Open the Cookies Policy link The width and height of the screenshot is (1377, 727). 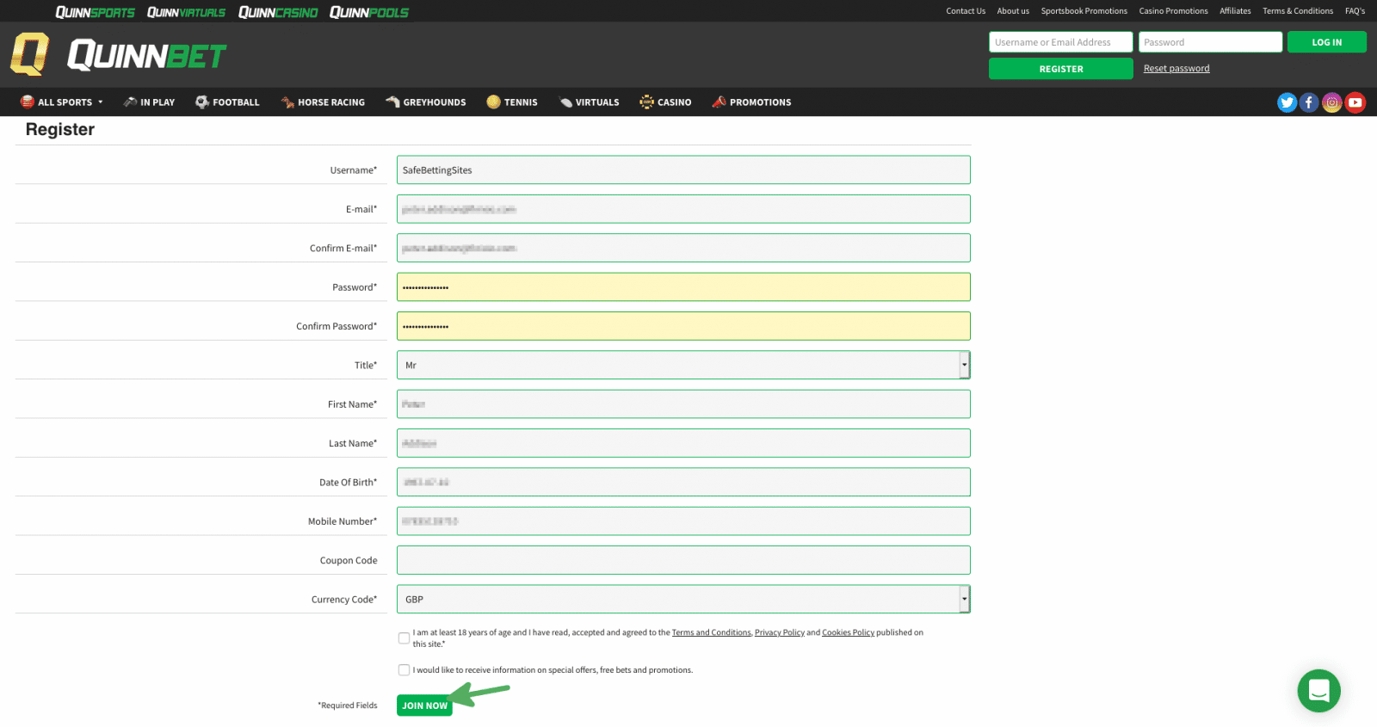[848, 632]
